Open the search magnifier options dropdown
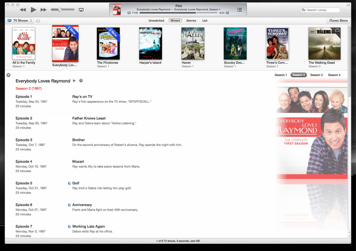This screenshot has height=251, width=356. coord(303,10)
